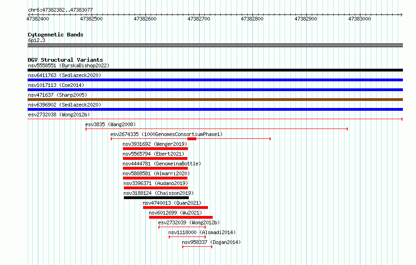
Task: Click the nsv4740013 (Quan2021) label
Action: tap(172, 203)
